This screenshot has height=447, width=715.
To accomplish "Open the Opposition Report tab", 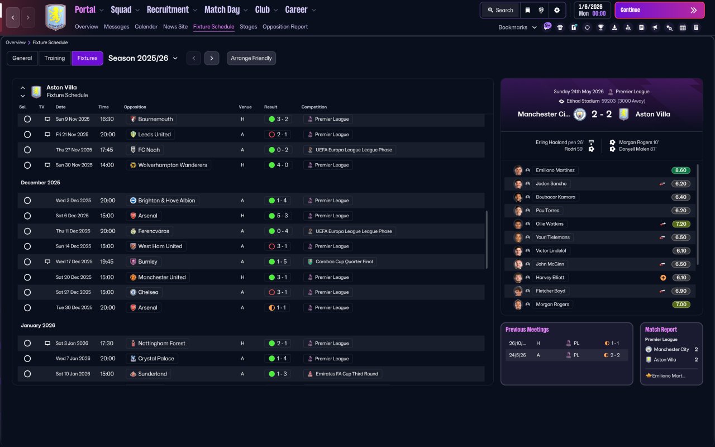I will click(x=285, y=27).
